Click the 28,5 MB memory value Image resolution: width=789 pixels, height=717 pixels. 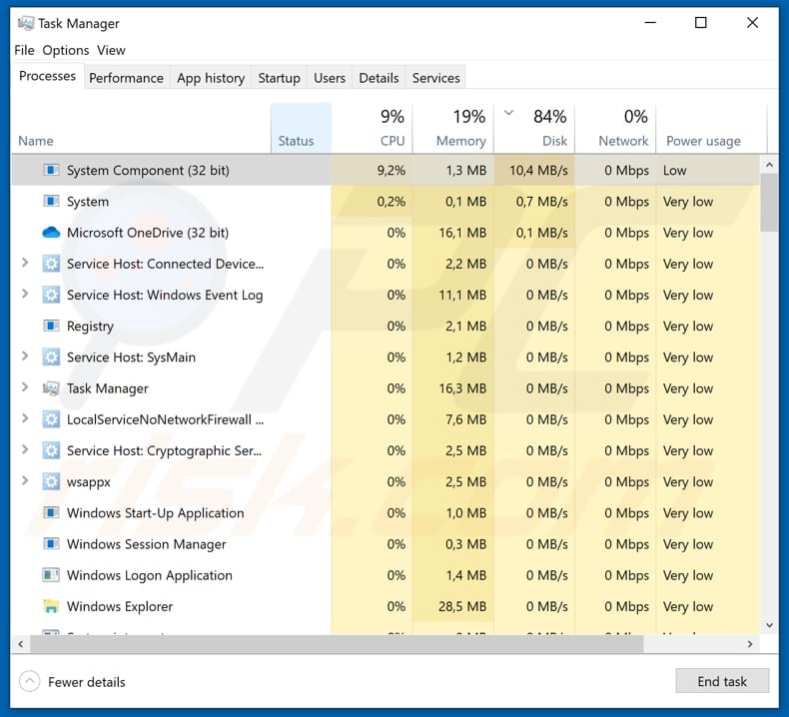pos(462,607)
